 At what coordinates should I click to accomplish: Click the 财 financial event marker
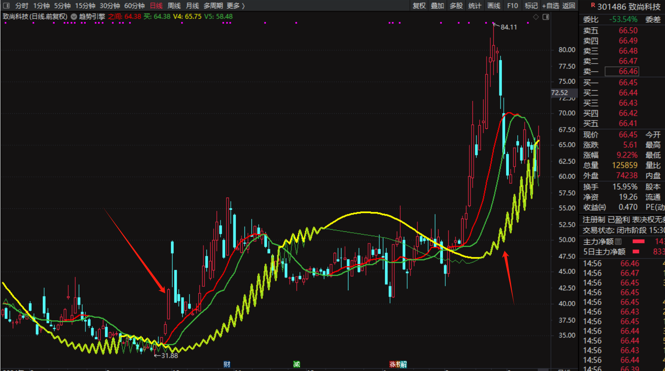click(227, 364)
